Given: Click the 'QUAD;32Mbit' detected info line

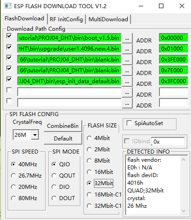Looking at the screenshot, I should pyautogui.click(x=145, y=191).
